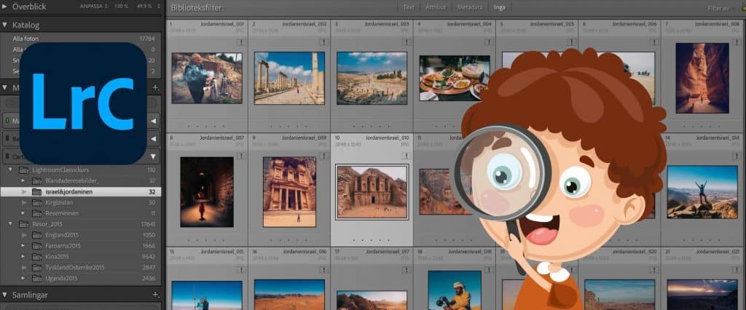746x310 pixels.
Task: Select the Attribut library filter tab
Action: click(436, 7)
